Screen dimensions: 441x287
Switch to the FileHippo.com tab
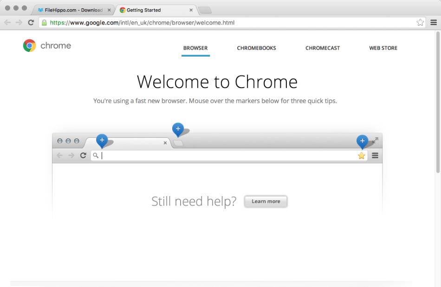pyautogui.click(x=73, y=10)
